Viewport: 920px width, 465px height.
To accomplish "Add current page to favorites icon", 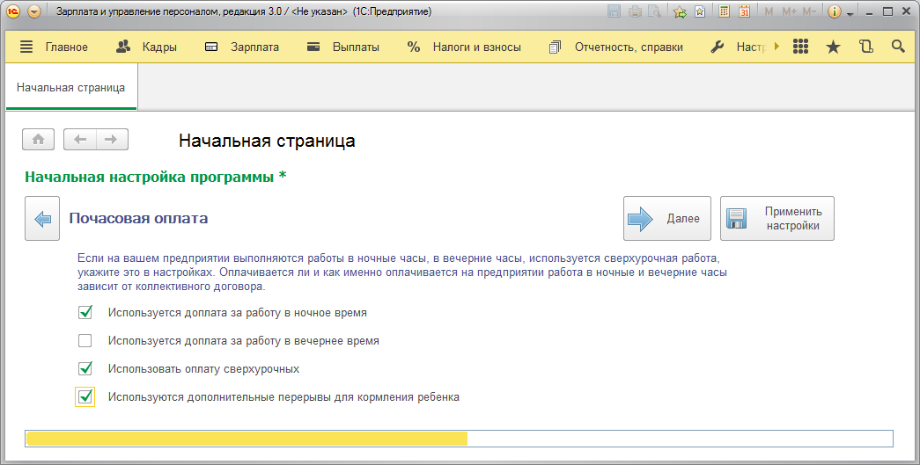I will (x=680, y=12).
